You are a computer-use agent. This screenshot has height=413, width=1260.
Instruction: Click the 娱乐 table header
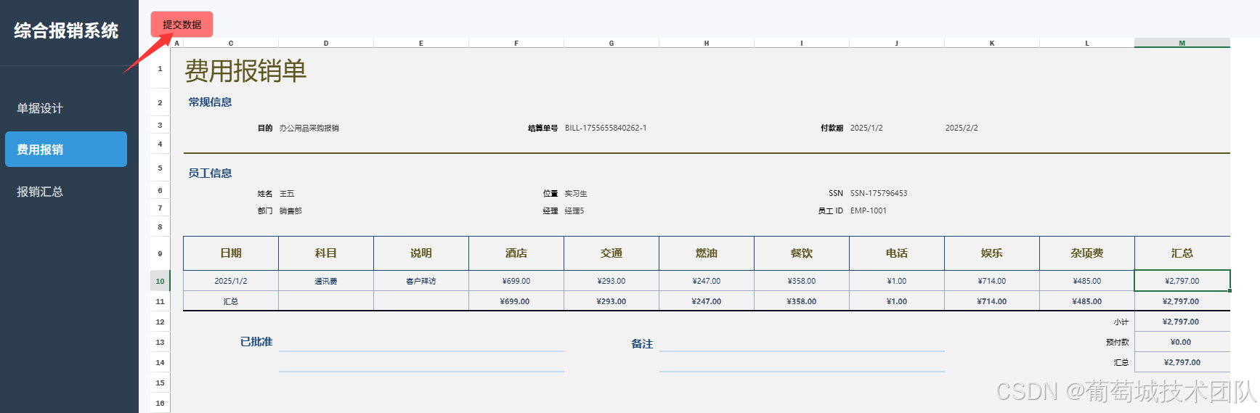tap(992, 253)
